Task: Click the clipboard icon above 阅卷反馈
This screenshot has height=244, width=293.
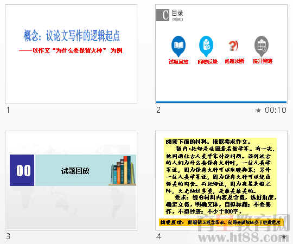Action: tap(206, 46)
